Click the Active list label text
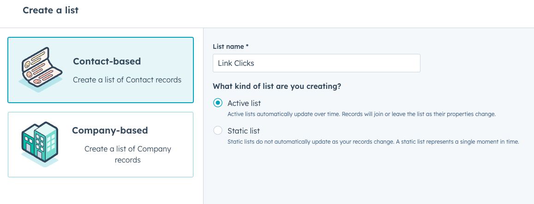 coord(244,103)
